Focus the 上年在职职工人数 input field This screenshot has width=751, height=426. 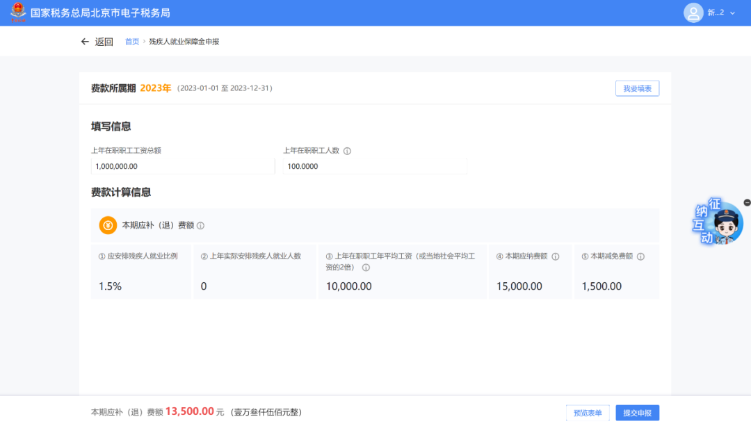tap(375, 166)
